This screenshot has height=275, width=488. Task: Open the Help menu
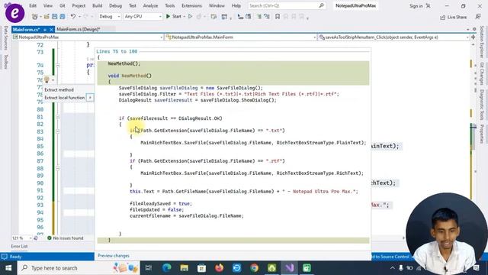click(x=236, y=5)
